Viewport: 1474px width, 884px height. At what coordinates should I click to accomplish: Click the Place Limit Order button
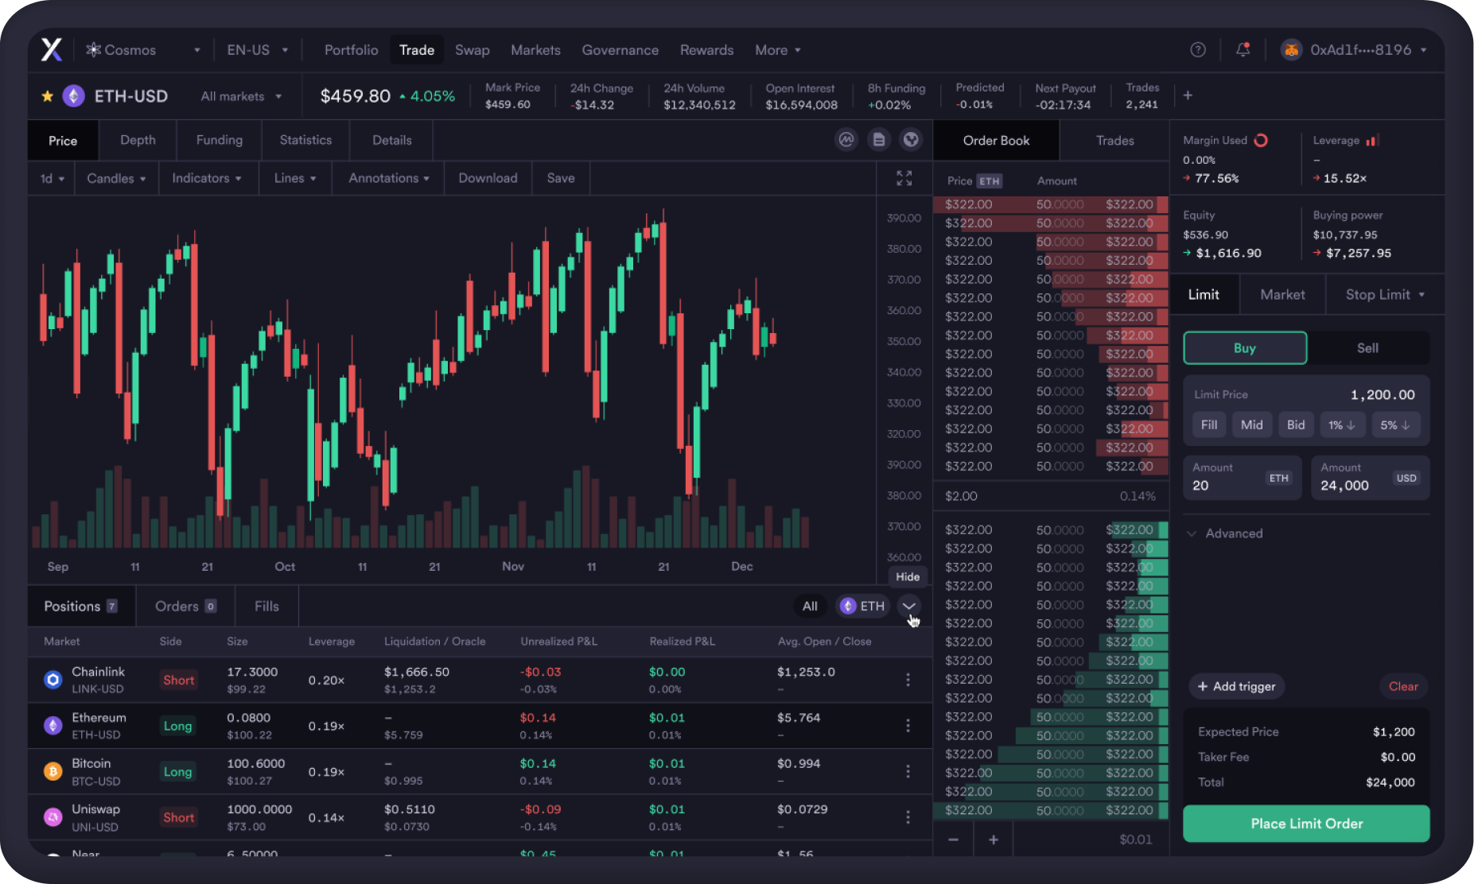click(x=1305, y=824)
